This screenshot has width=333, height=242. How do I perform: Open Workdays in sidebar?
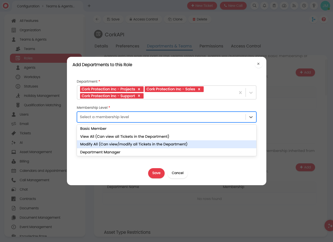tap(32, 77)
